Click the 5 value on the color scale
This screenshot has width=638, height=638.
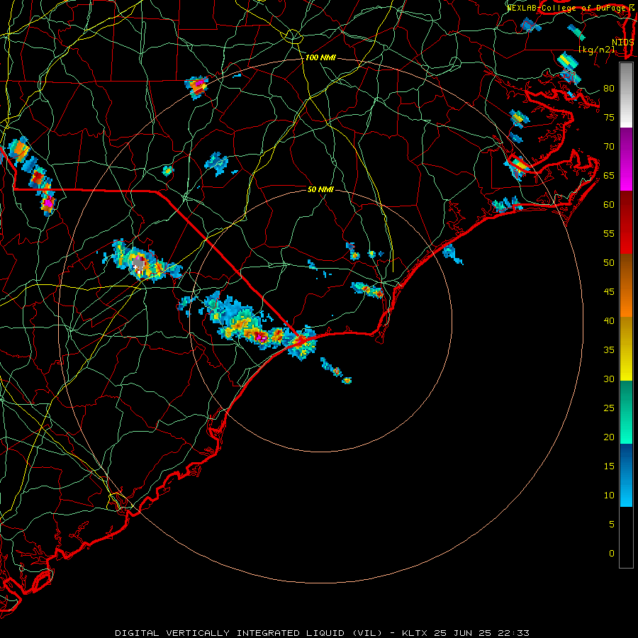pyautogui.click(x=612, y=524)
